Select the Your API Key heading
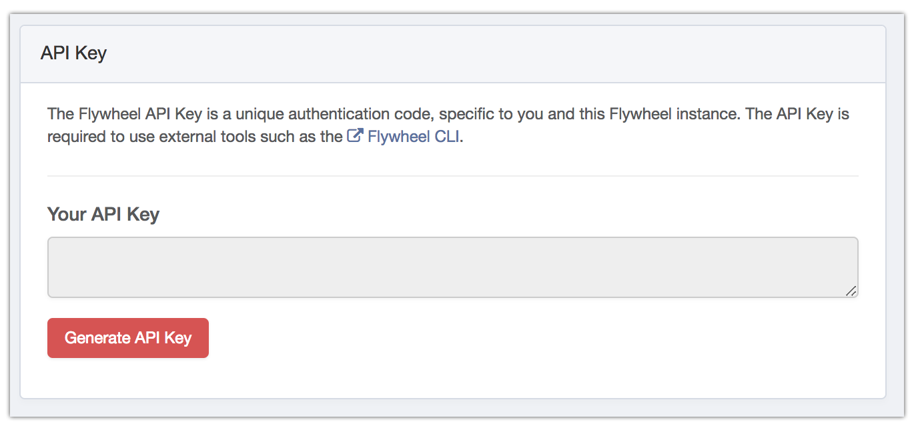The width and height of the screenshot is (918, 432). point(103,214)
